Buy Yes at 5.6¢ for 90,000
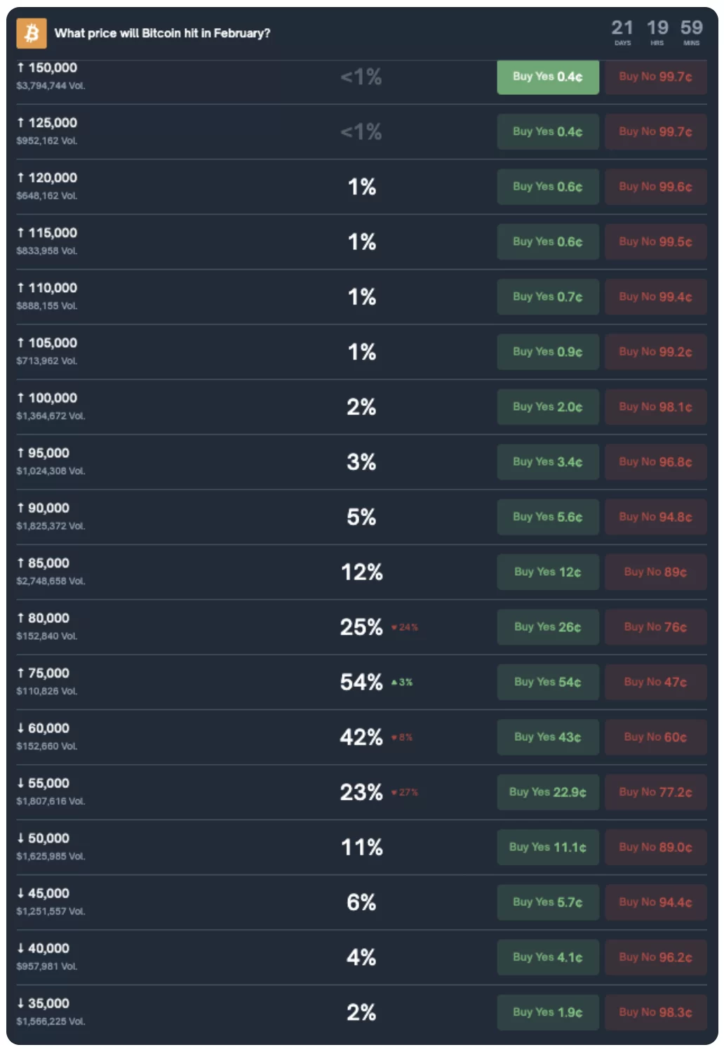The height and width of the screenshot is (1052, 724). (x=547, y=517)
